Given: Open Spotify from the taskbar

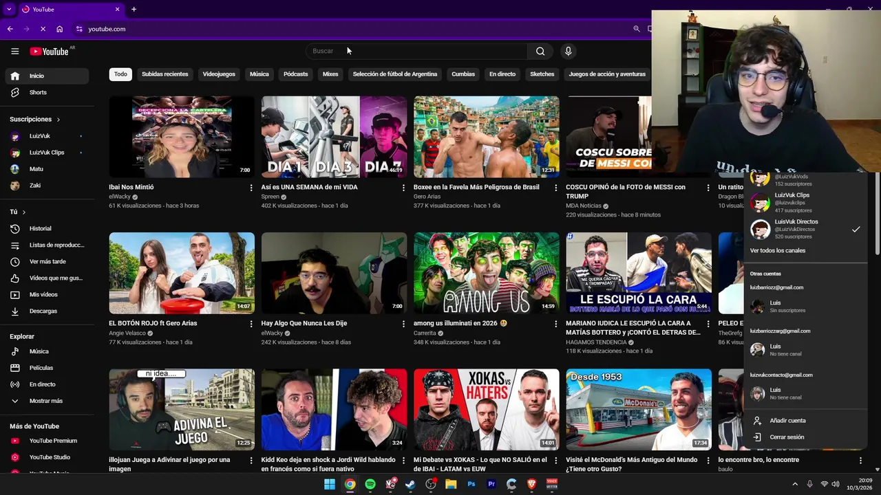Looking at the screenshot, I should click(370, 484).
